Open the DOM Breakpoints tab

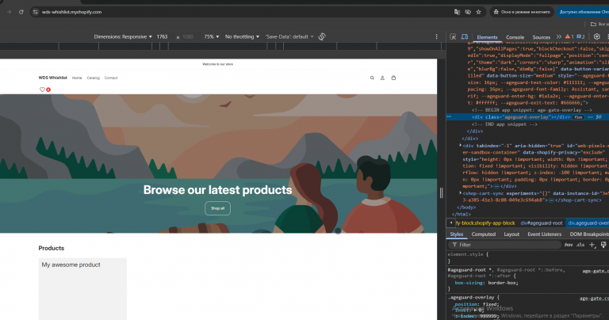tap(589, 234)
